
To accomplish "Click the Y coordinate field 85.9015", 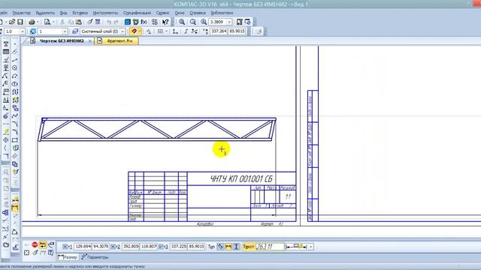I will point(237,31).
